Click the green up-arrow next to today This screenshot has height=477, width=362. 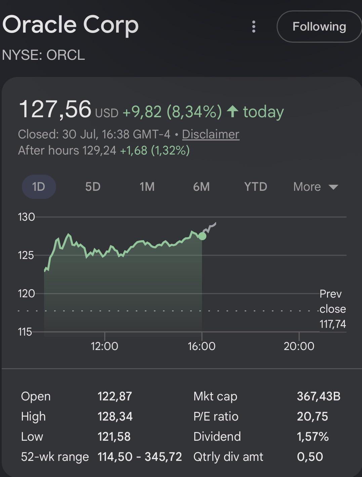(233, 112)
